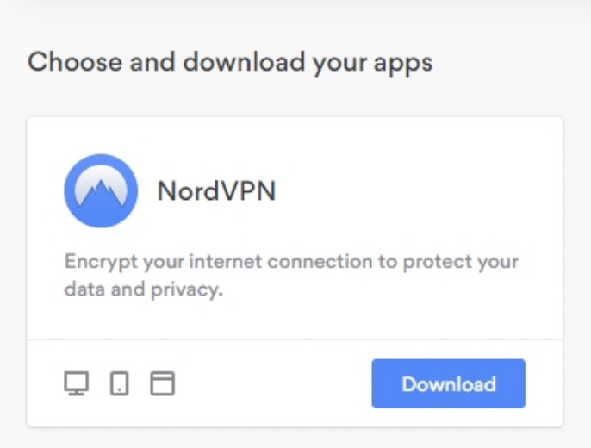The image size is (591, 448).
Task: Click the blue Download button
Action: (x=449, y=383)
